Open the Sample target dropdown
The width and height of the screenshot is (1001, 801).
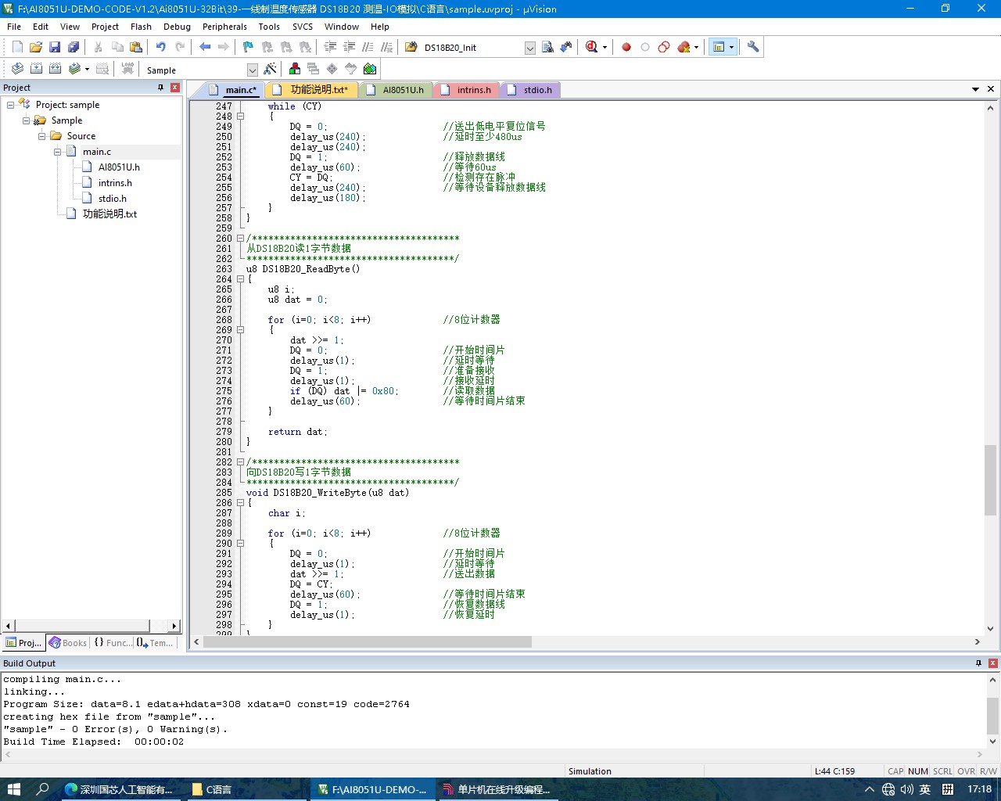252,70
